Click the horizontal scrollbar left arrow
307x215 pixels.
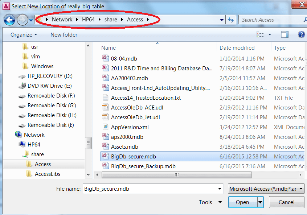point(97,175)
